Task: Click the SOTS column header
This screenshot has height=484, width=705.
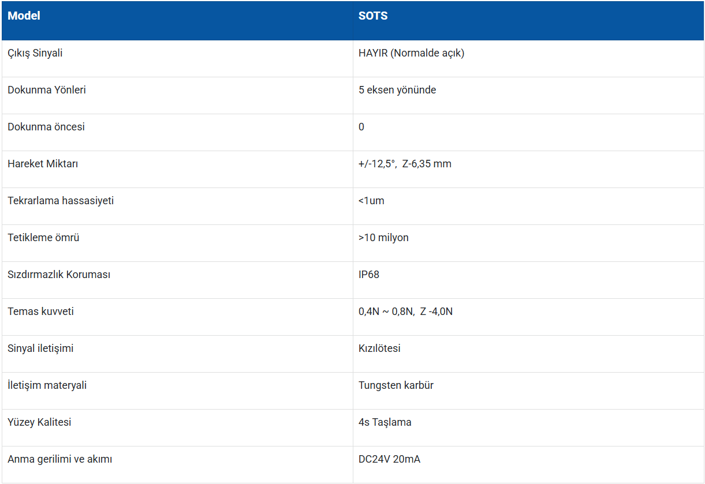Action: tap(373, 16)
